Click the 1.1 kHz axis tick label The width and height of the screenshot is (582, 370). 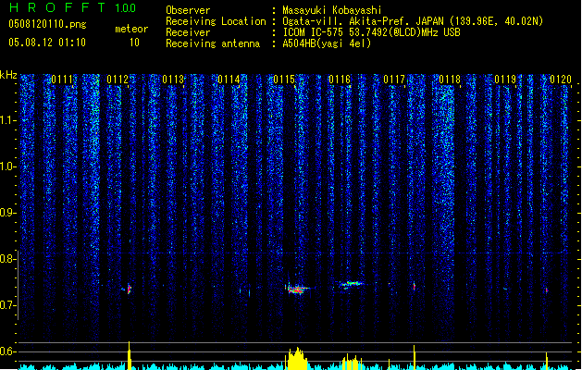pyautogui.click(x=8, y=120)
